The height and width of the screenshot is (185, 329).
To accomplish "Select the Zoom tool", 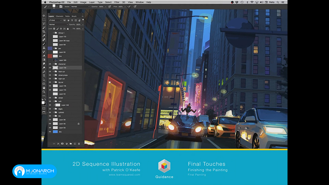I will tap(44, 92).
